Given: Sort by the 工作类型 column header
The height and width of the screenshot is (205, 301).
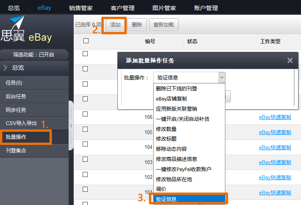Looking at the screenshot, I should point(270,41).
